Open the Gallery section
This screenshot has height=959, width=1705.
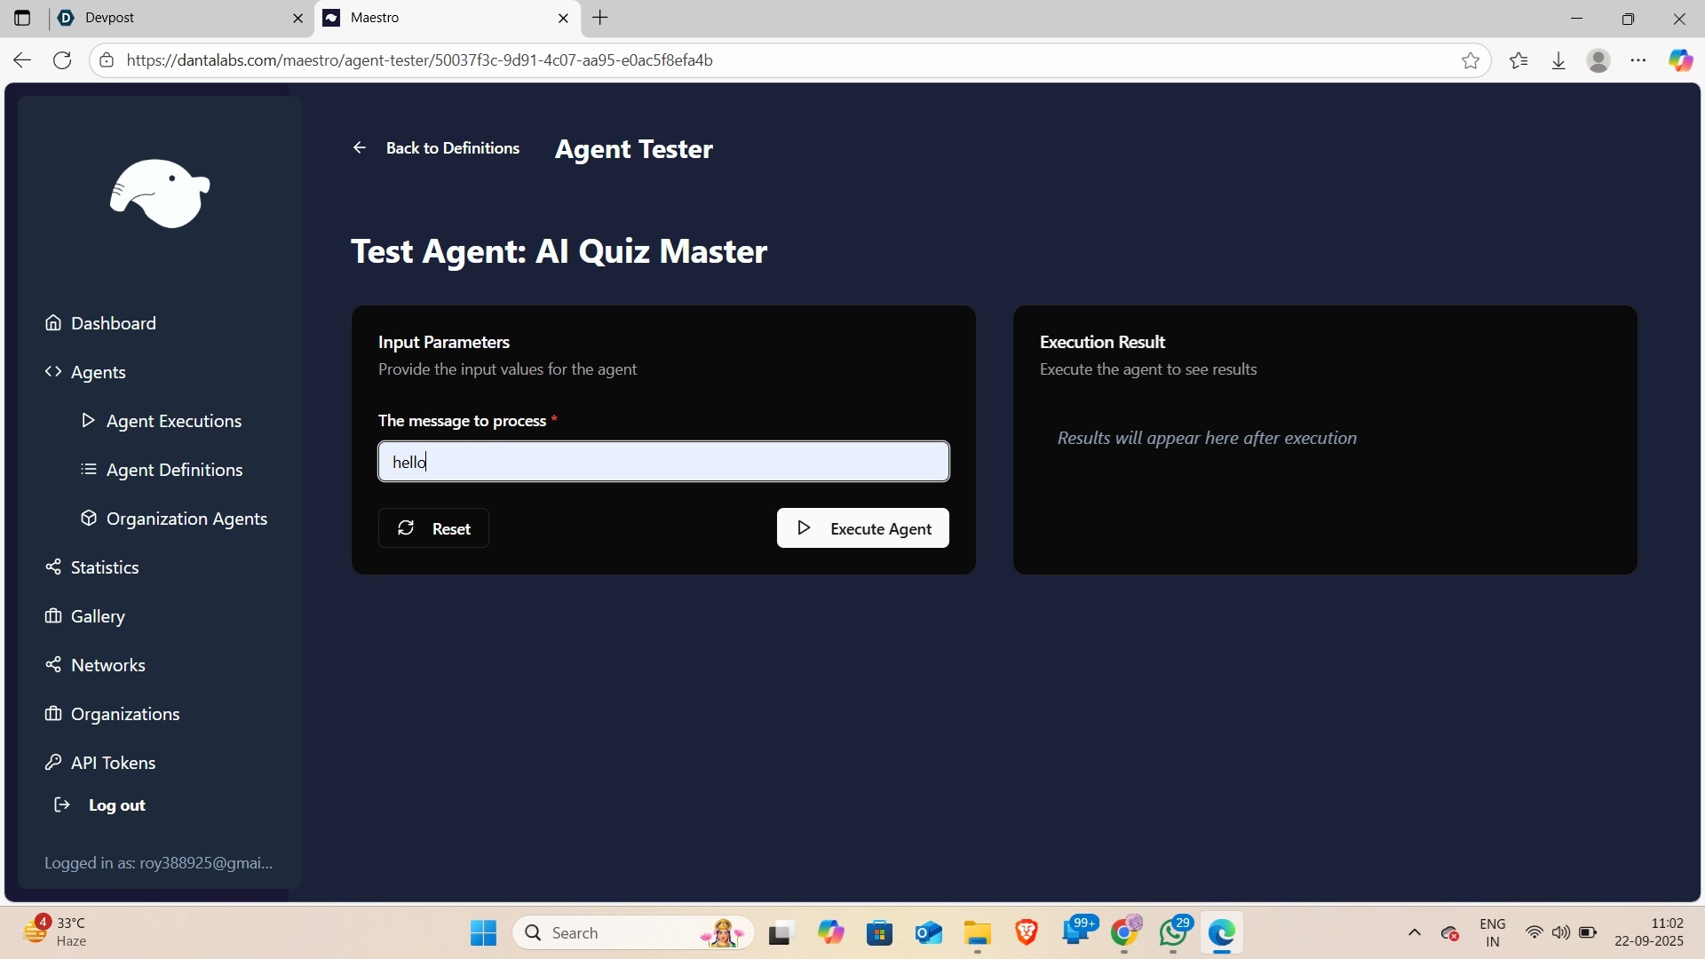coord(98,616)
